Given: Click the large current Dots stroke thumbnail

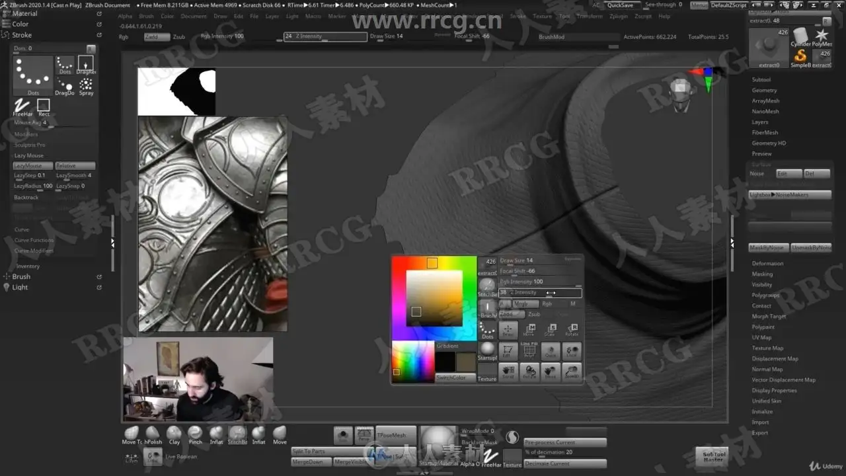Looking at the screenshot, I should click(x=33, y=75).
